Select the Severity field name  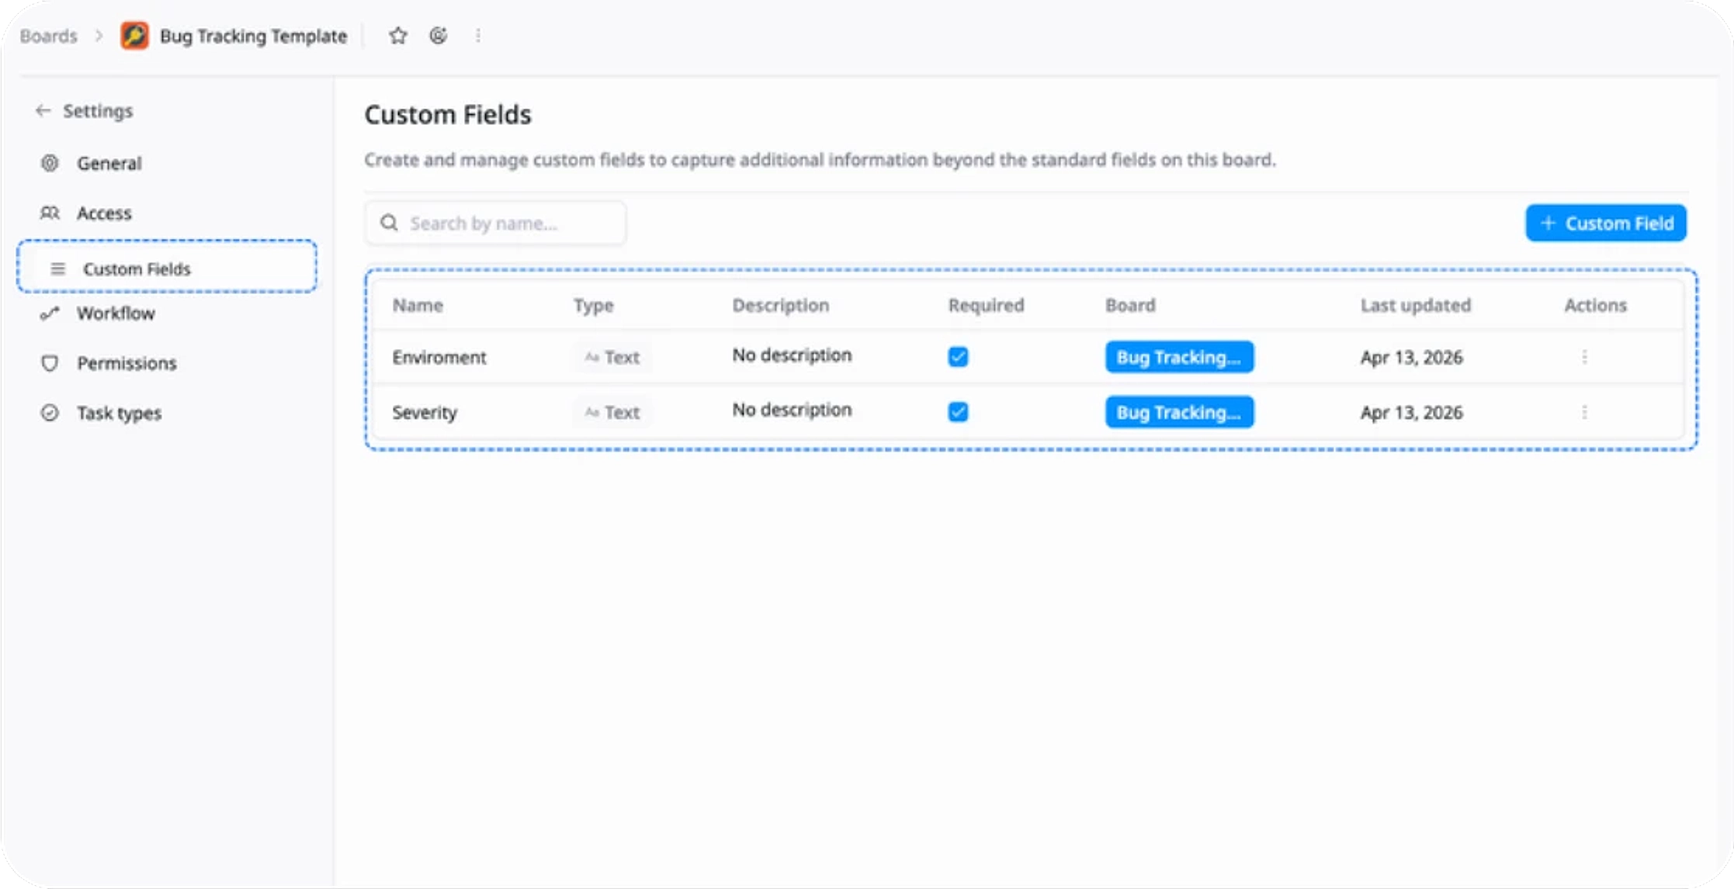click(x=425, y=413)
